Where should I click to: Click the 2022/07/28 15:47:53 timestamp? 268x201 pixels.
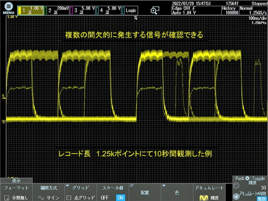point(191,3)
